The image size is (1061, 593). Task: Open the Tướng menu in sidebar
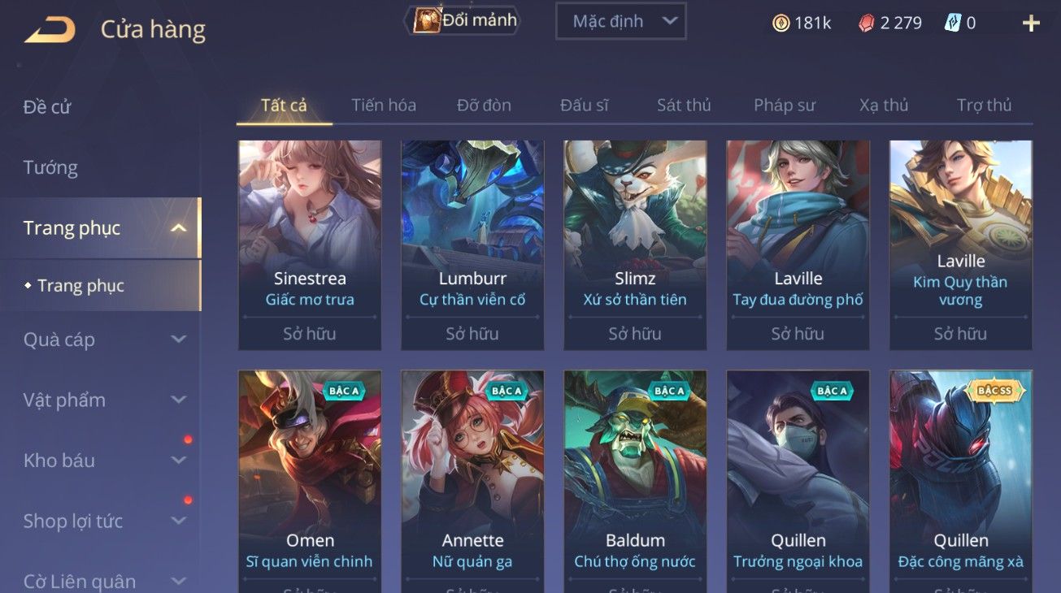pos(50,167)
